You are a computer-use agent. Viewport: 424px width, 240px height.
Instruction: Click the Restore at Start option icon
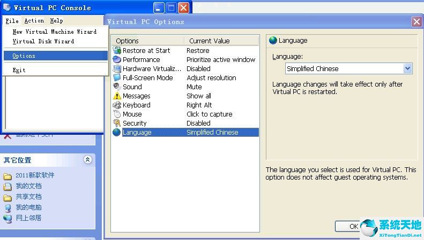[117, 50]
